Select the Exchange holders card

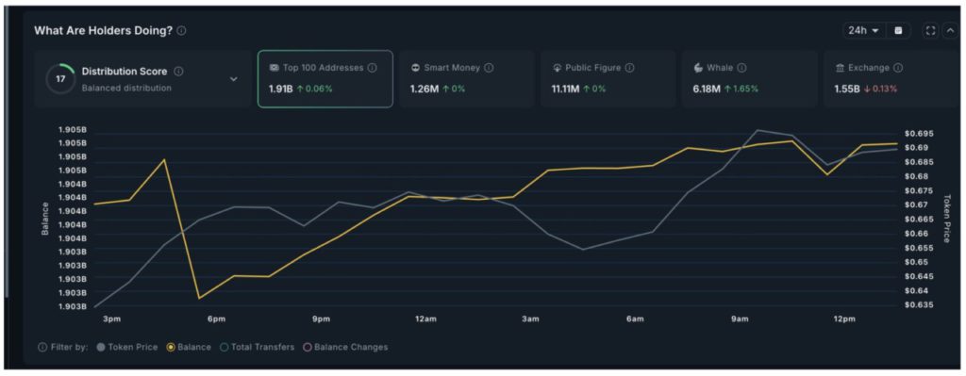pyautogui.click(x=891, y=79)
